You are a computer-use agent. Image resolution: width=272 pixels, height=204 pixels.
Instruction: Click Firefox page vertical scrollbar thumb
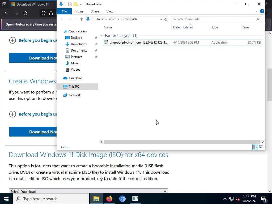270,85
